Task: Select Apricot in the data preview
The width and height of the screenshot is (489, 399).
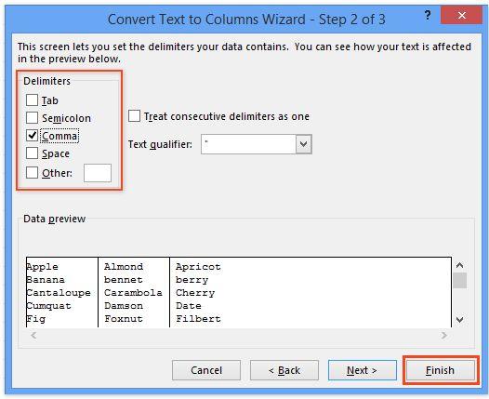Action: coord(198,267)
